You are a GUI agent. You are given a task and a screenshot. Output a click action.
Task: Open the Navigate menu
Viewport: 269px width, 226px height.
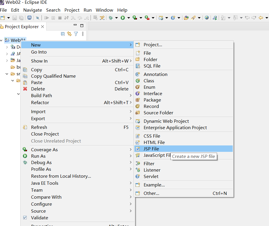click(x=33, y=10)
